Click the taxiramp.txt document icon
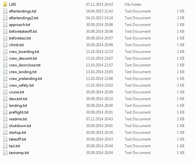This screenshot has width=195, height=163. [x=5, y=153]
